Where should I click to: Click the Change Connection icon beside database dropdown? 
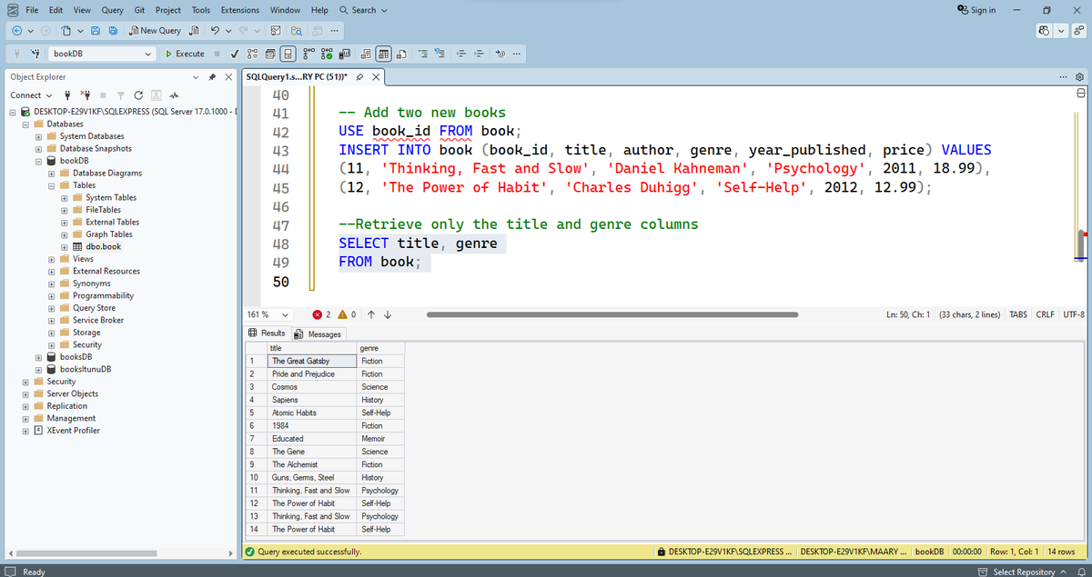click(35, 54)
